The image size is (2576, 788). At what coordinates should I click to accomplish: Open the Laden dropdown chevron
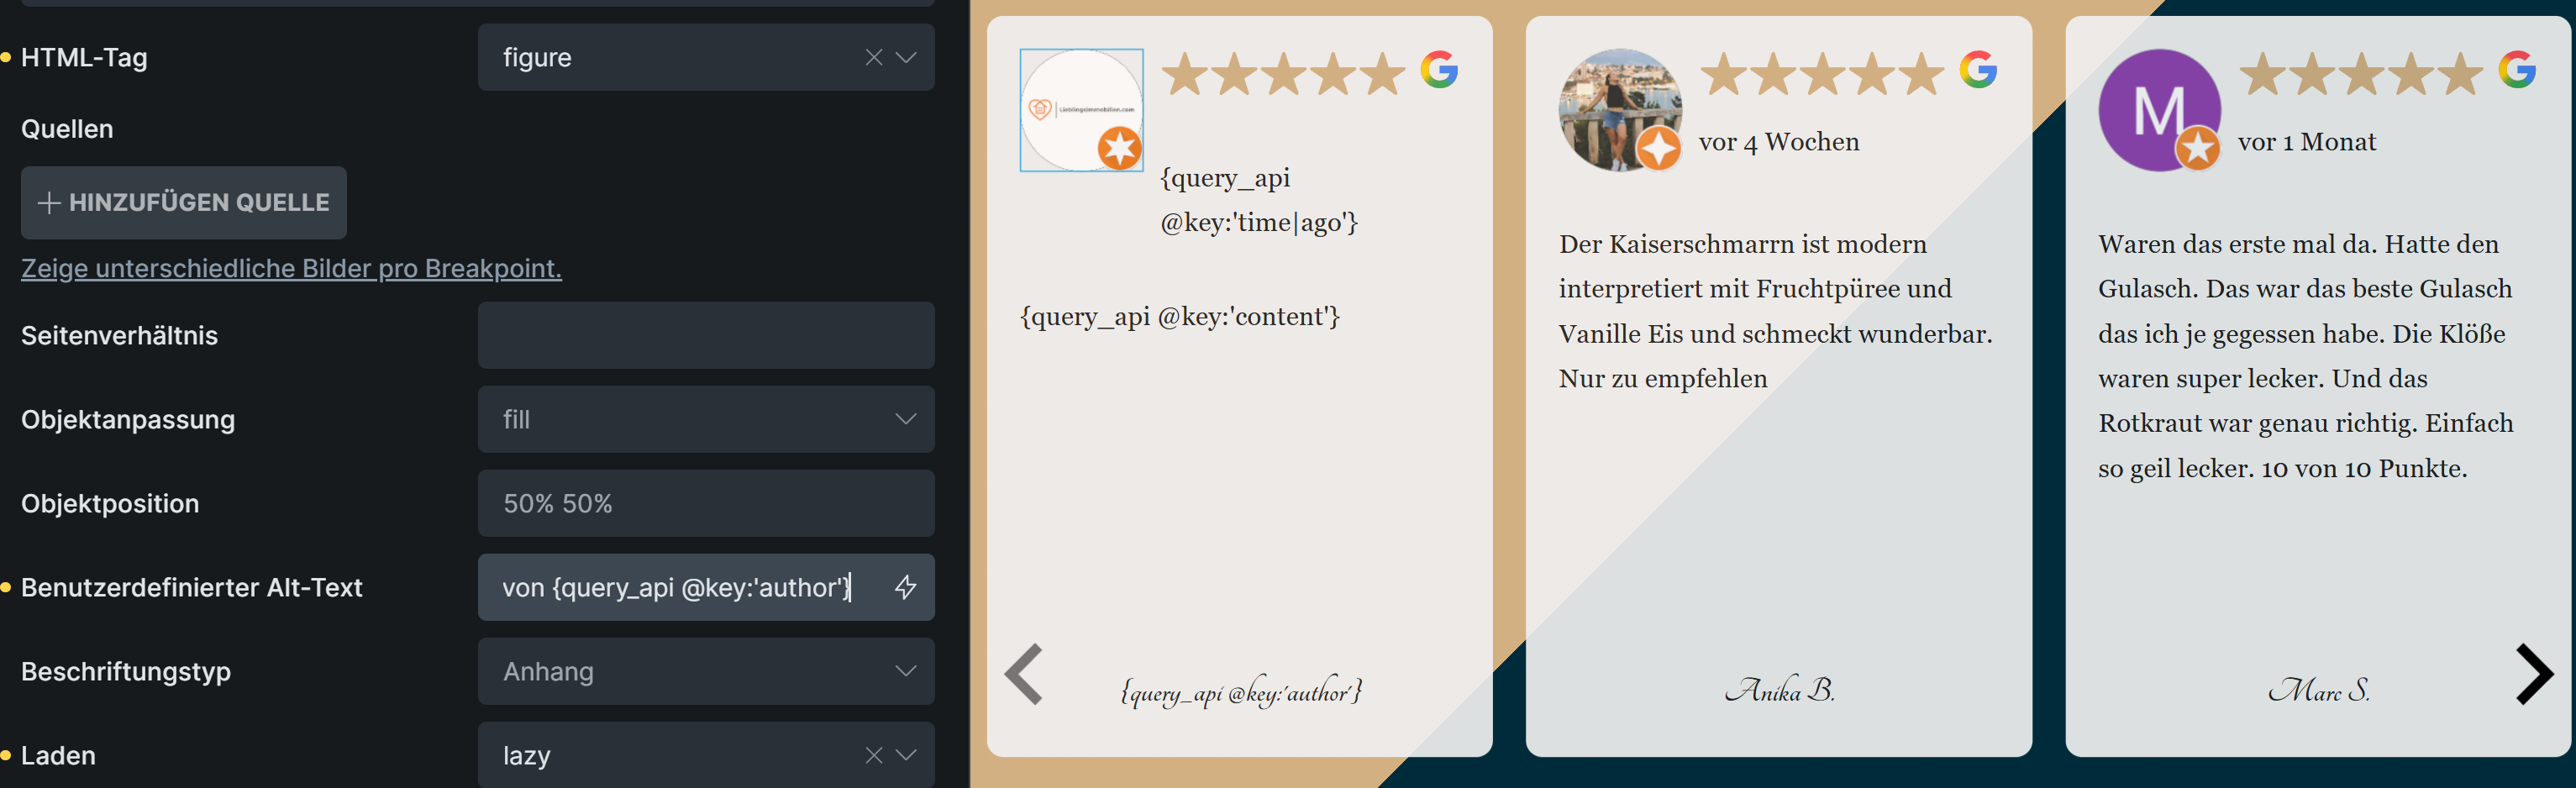point(906,755)
